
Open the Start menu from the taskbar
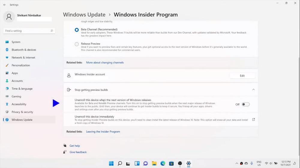tap(111, 164)
